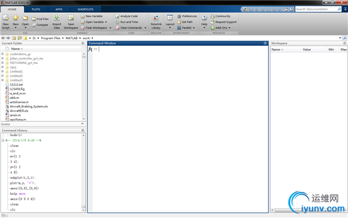Viewport: 348px width, 218px height.
Task: Search in the current folder path
Action: tap(345, 38)
